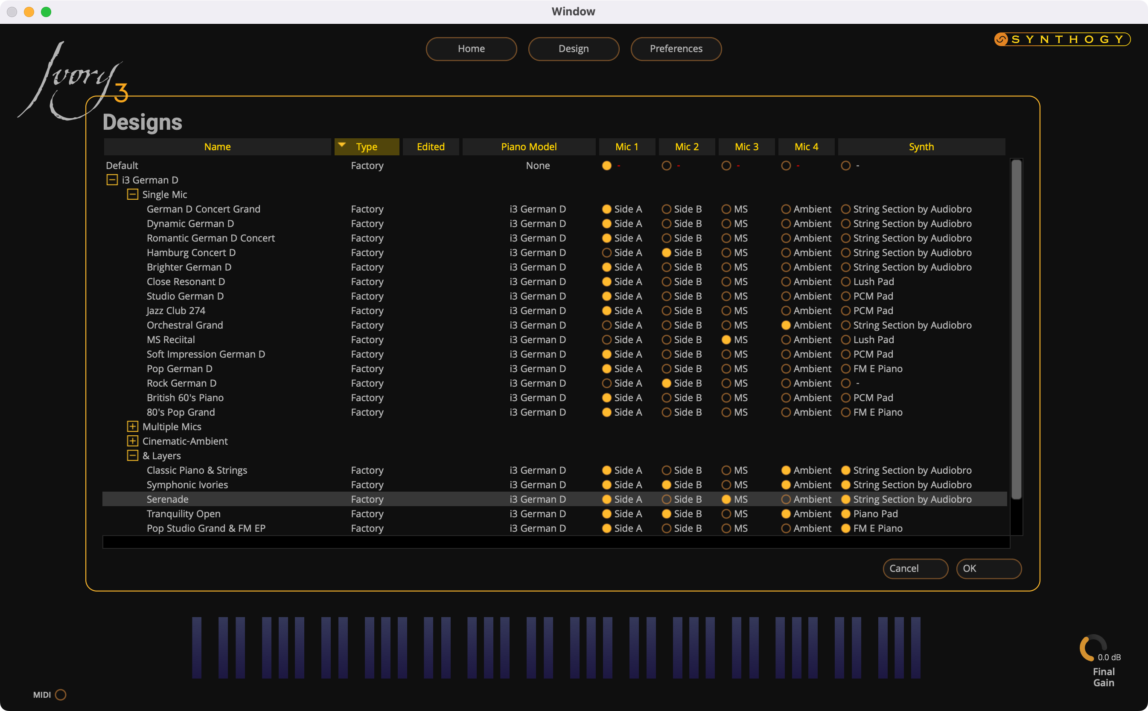Enable String Section synth for Dynamic German D
This screenshot has width=1148, height=711.
coord(845,223)
